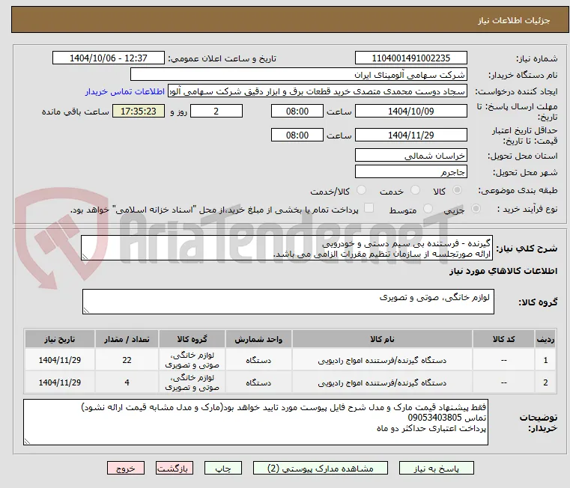
Task: Click the date 1404/11/29 in row 1
Action: 60,360
